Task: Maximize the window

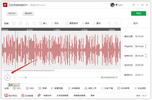Action: tap(142, 5)
